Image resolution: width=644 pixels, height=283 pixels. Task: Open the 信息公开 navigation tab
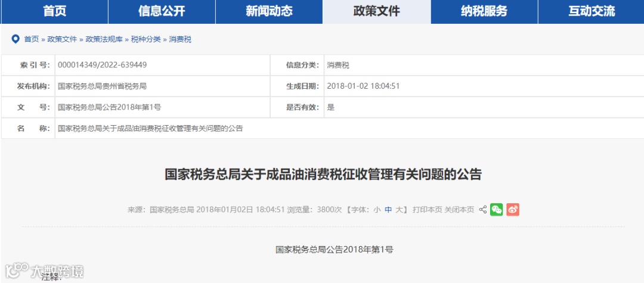[162, 11]
